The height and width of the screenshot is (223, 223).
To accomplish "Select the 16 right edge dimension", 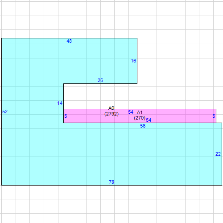I will [x=133, y=61].
